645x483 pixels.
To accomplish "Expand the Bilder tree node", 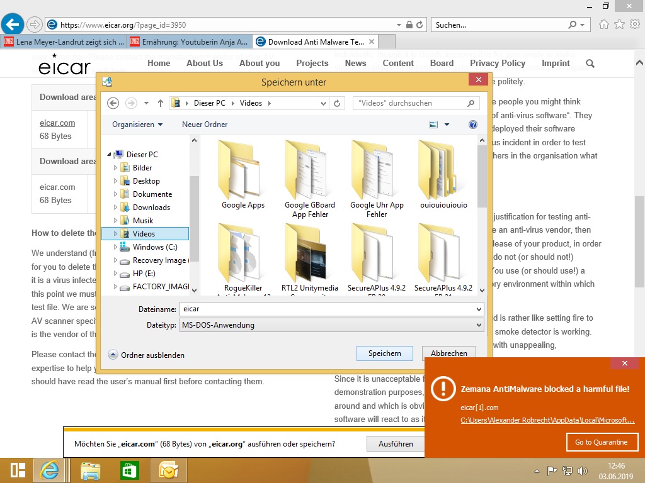I will tap(115, 167).
